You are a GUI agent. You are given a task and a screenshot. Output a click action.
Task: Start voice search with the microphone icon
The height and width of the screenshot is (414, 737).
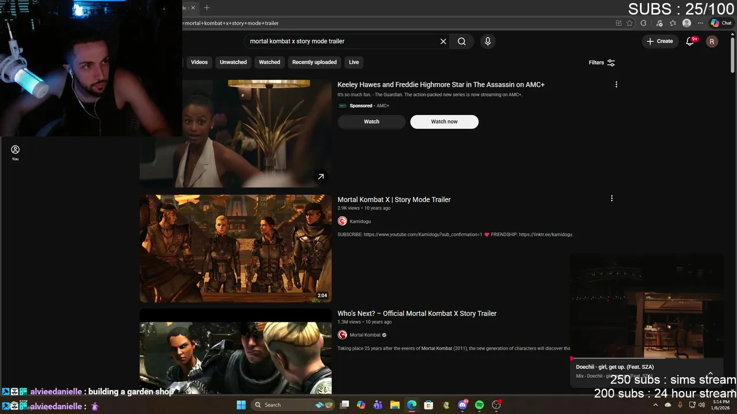pos(488,41)
